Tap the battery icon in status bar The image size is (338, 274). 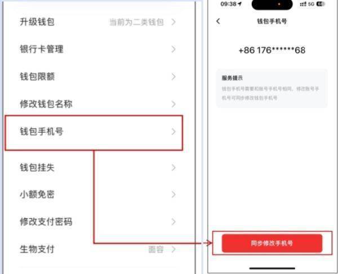tap(321, 4)
